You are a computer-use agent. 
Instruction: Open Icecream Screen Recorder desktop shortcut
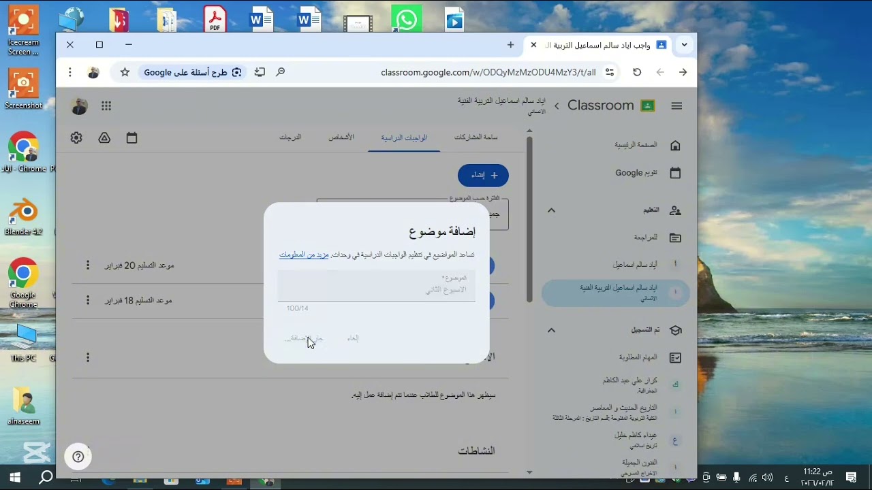tap(23, 31)
